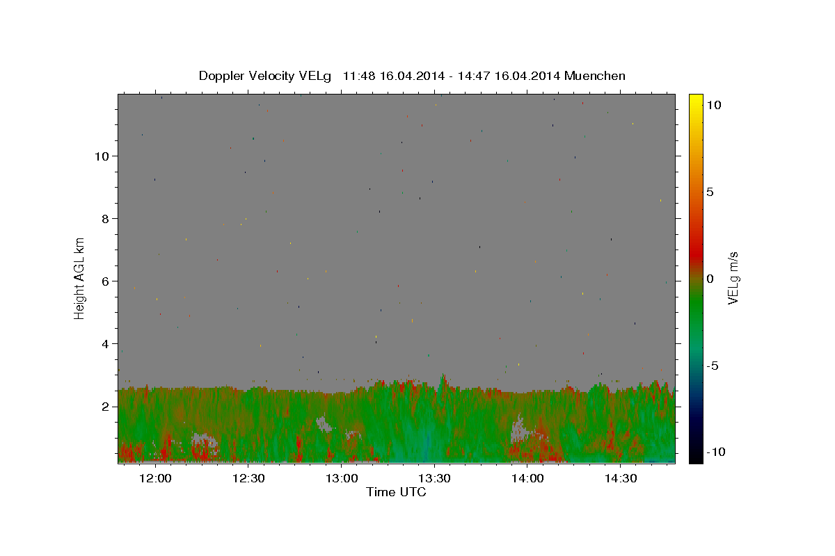Click the 'Height AGL km' axis label
This screenshot has width=835, height=556.
pos(80,277)
